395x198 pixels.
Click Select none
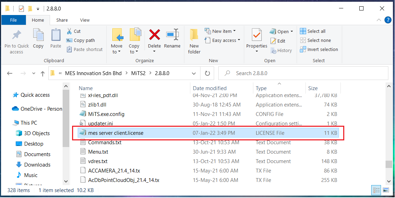315,40
